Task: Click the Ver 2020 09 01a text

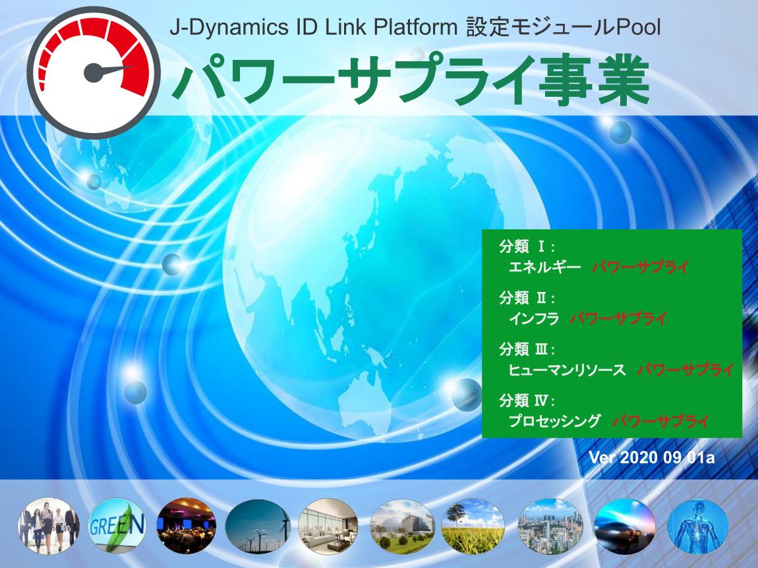Action: point(651,458)
